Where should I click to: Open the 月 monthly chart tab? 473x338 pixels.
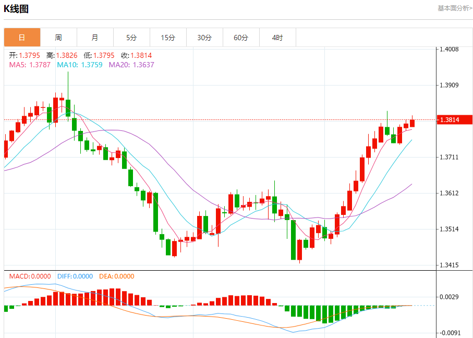click(x=95, y=38)
